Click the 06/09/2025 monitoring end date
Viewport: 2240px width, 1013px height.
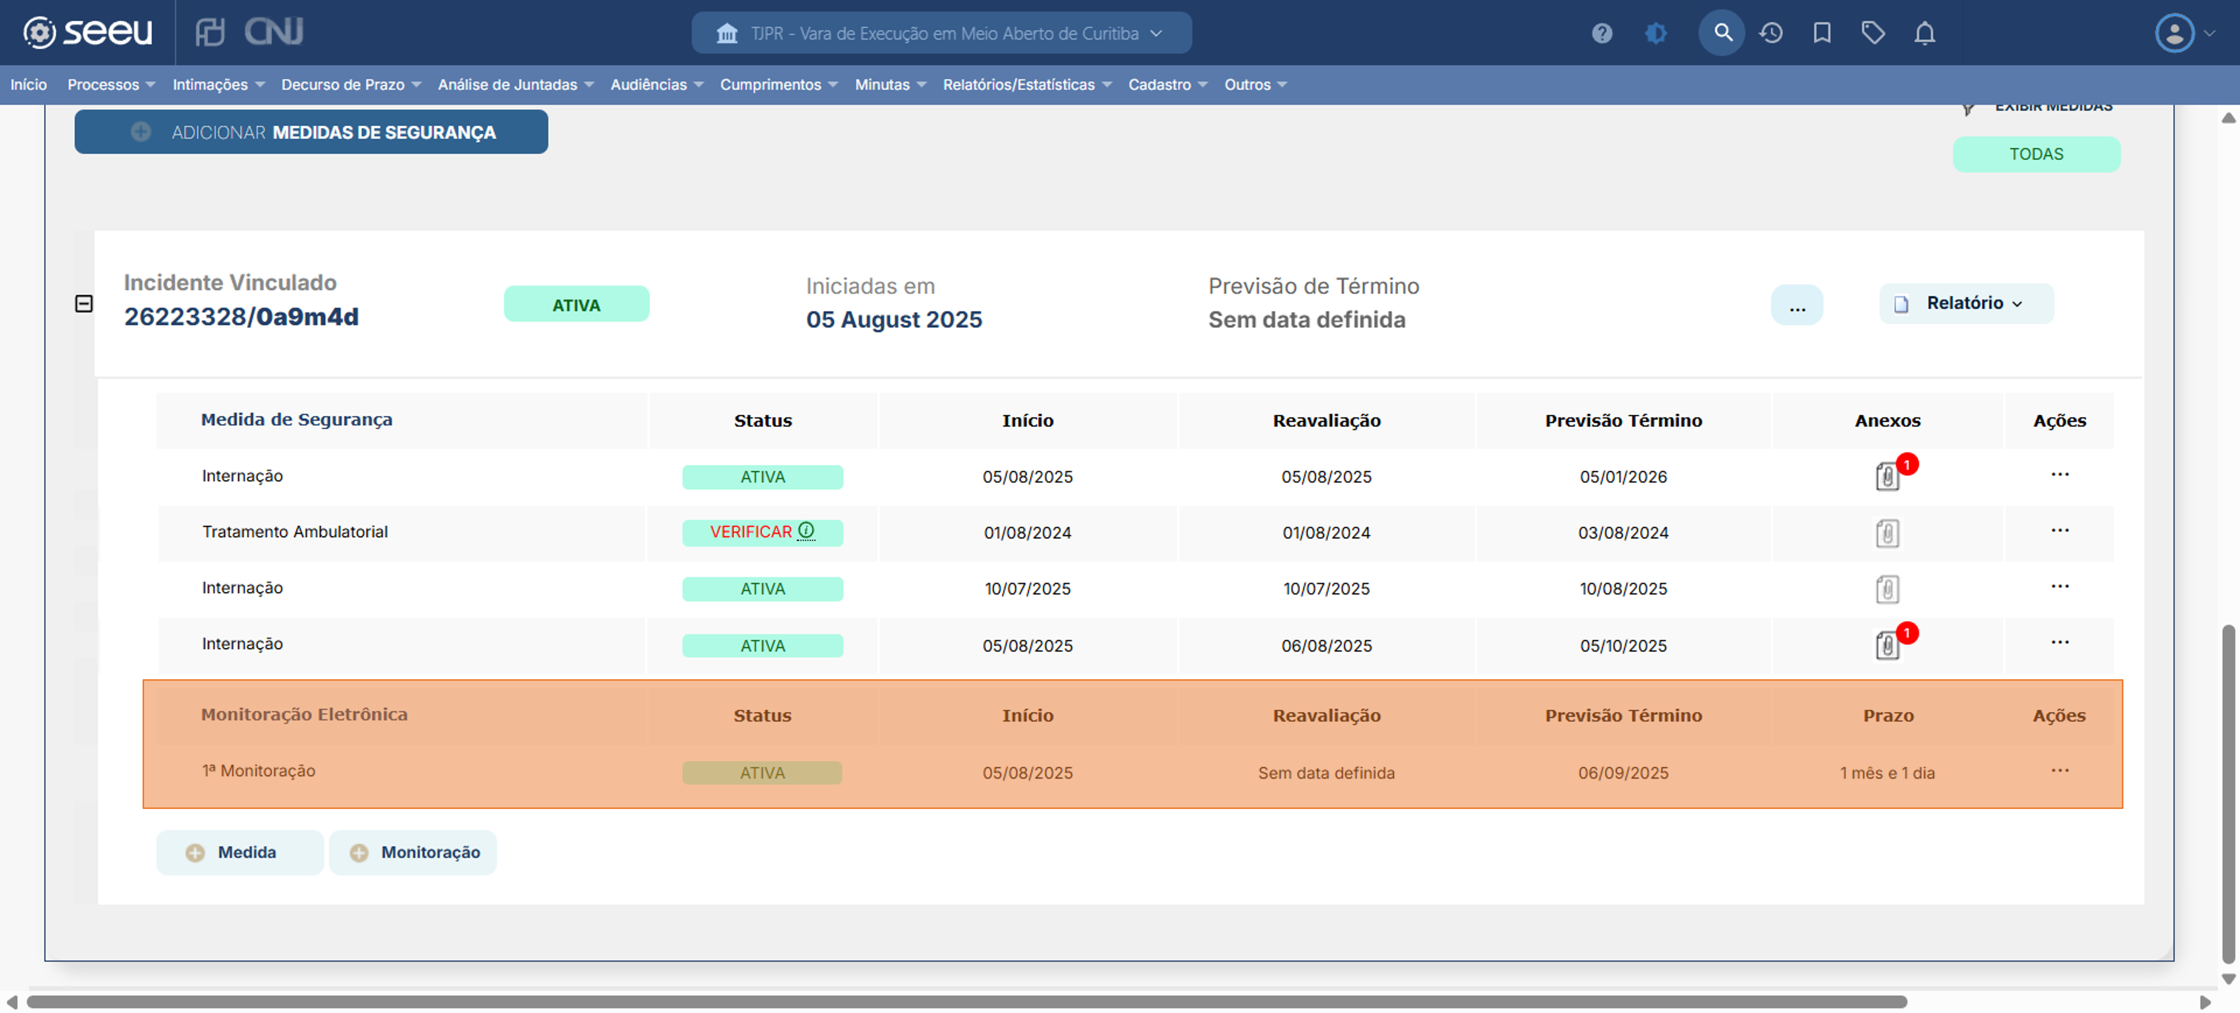tap(1622, 773)
